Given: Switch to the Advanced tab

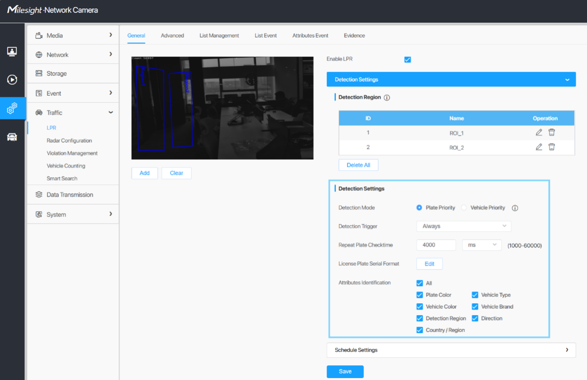Looking at the screenshot, I should point(172,36).
